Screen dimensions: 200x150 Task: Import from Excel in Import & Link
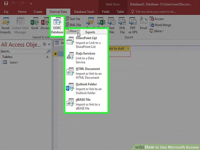coord(35,24)
